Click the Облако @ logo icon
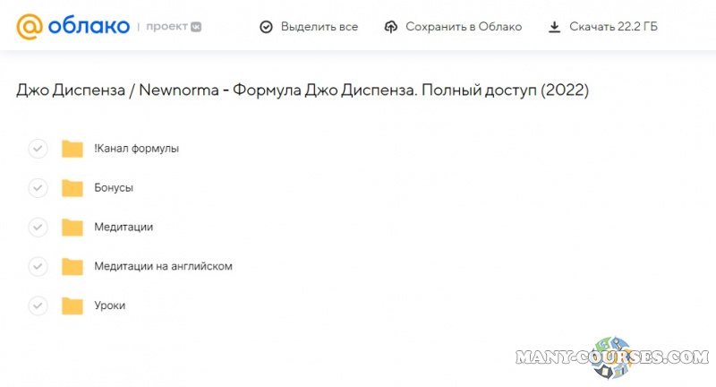 pyautogui.click(x=30, y=27)
